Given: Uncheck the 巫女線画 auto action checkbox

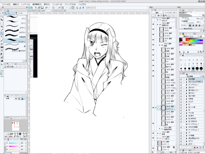Looking at the screenshot, I should [x=181, y=79].
